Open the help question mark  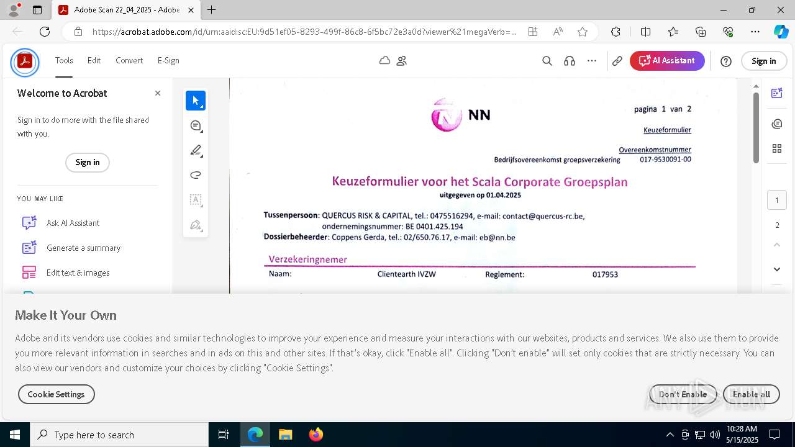[x=726, y=61]
